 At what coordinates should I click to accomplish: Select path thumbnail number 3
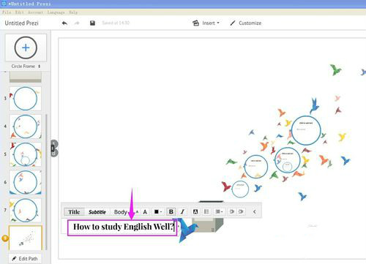[x=26, y=99]
